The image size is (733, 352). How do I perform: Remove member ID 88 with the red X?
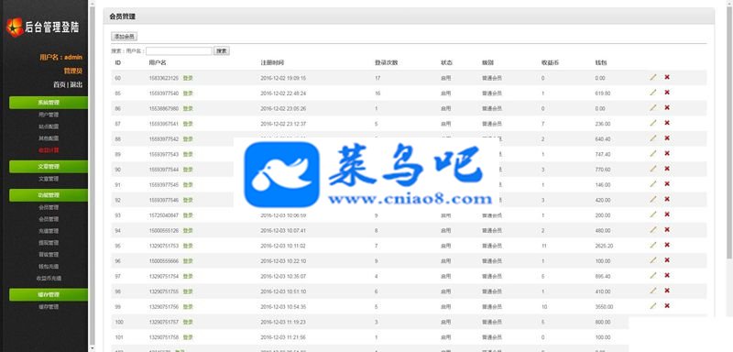(667, 138)
